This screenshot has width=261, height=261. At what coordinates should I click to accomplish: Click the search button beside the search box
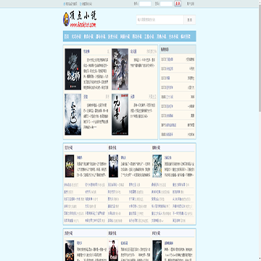click(190, 20)
